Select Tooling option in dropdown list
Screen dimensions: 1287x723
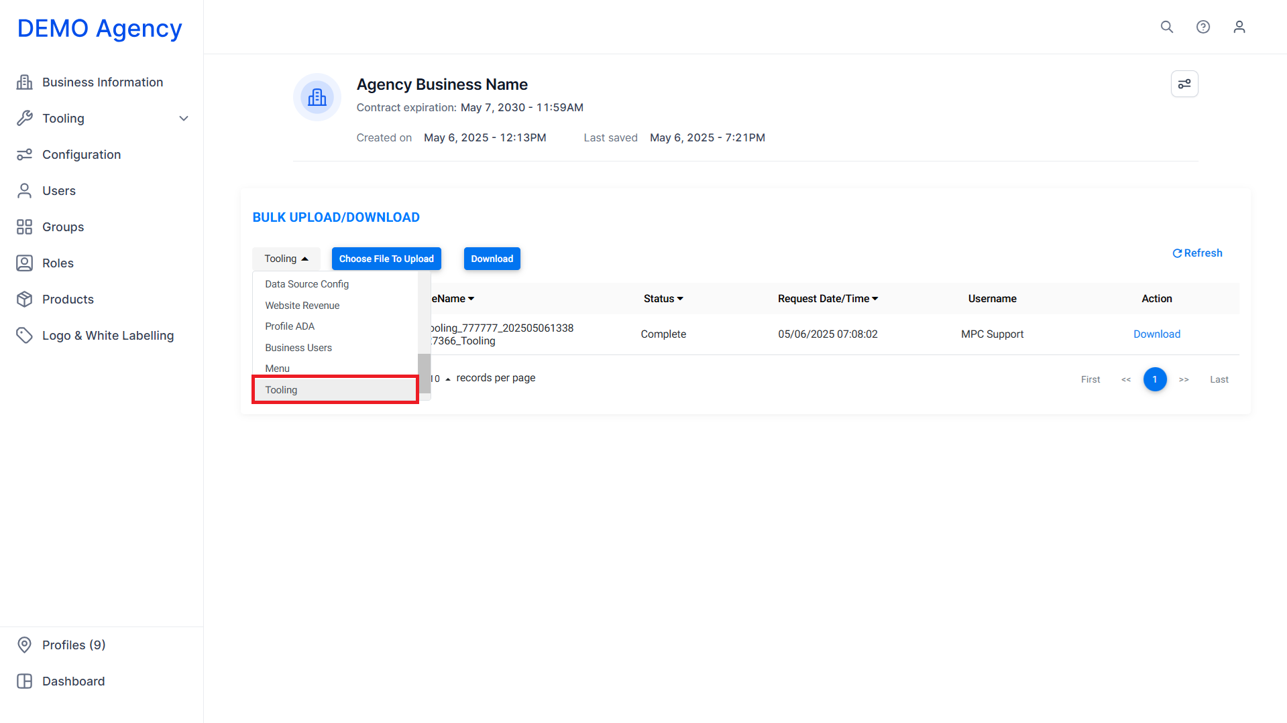pyautogui.click(x=335, y=390)
